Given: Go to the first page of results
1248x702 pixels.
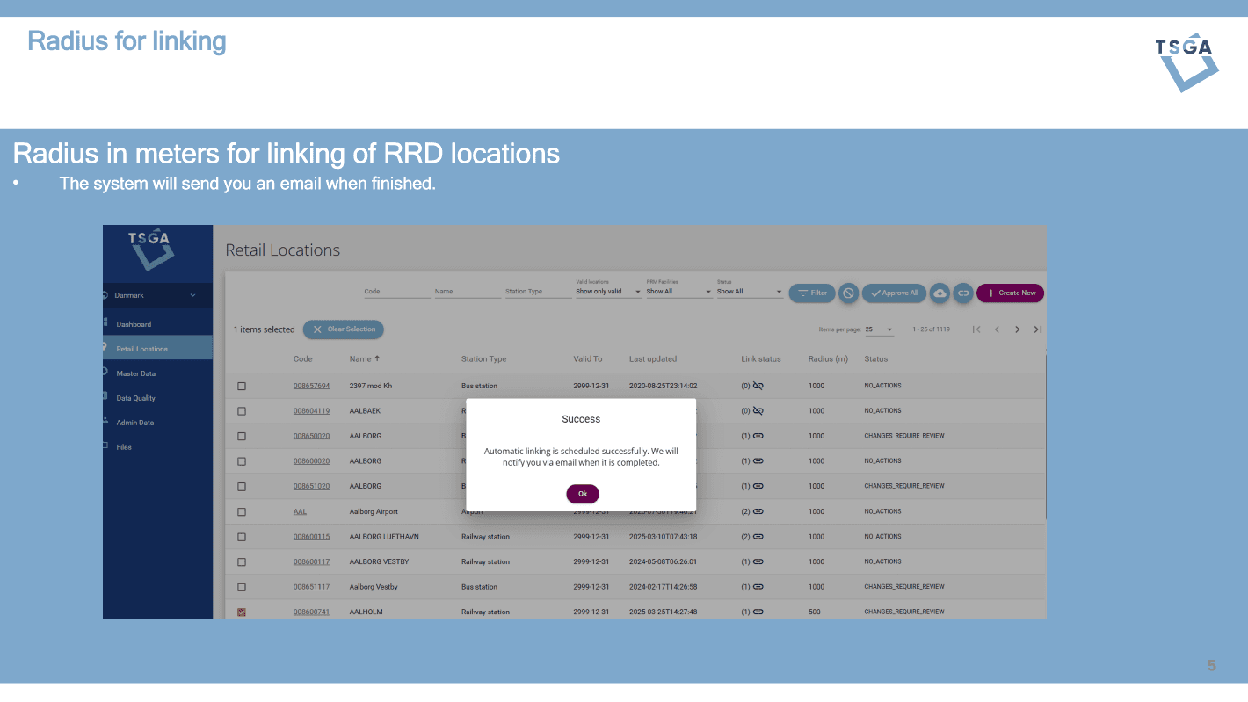Looking at the screenshot, I should tap(976, 329).
